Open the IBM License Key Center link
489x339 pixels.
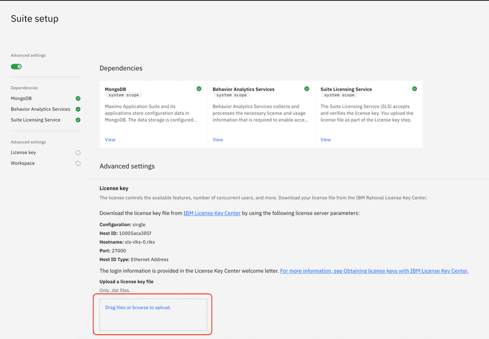[212, 213]
